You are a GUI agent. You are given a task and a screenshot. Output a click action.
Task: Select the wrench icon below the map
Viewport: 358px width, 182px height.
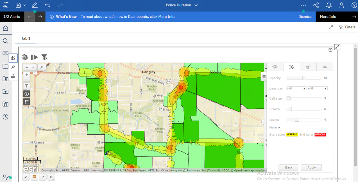26,177
